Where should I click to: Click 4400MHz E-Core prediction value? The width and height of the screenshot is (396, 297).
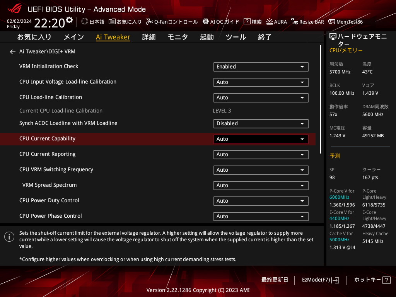(339, 218)
